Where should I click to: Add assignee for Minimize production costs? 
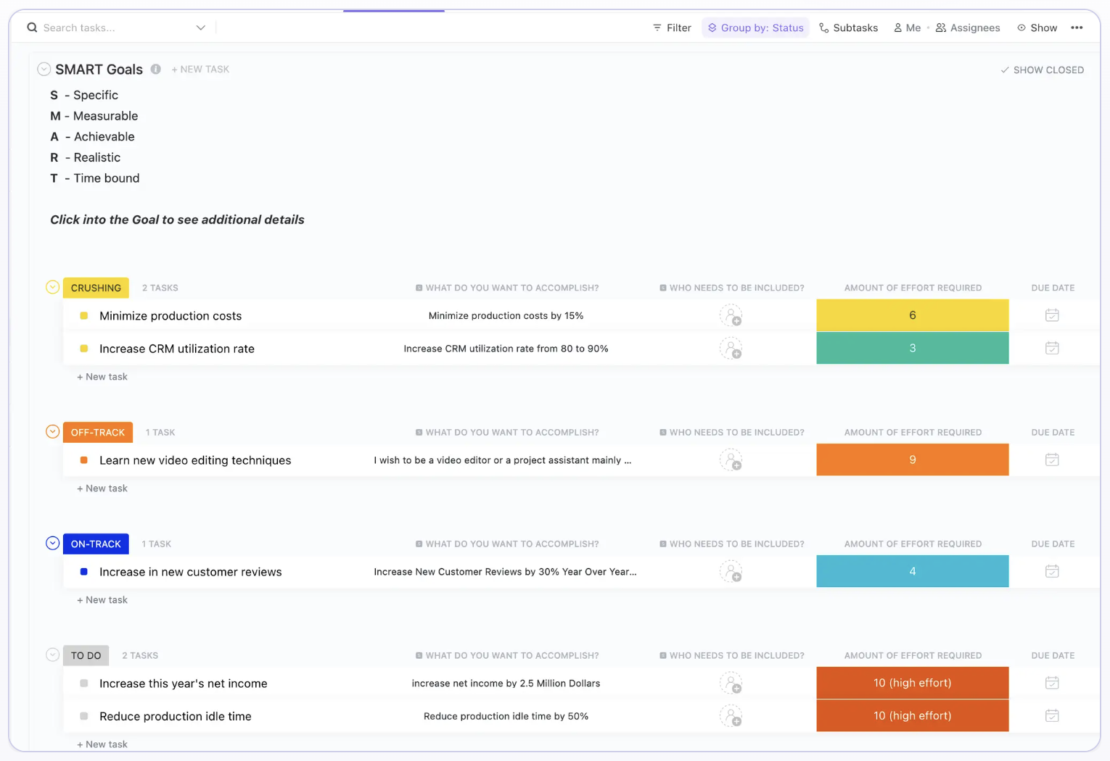[x=731, y=315]
